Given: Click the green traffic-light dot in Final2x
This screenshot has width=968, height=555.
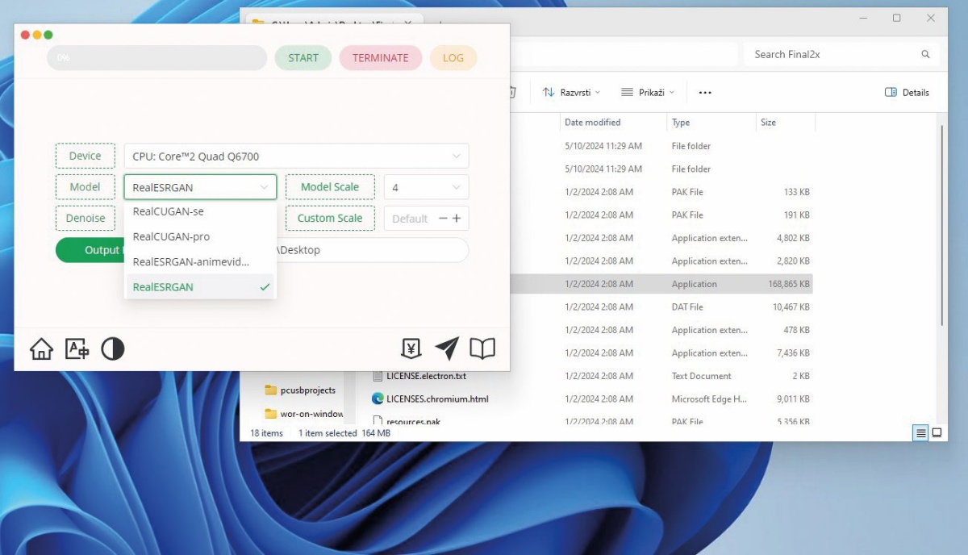Looking at the screenshot, I should [48, 35].
